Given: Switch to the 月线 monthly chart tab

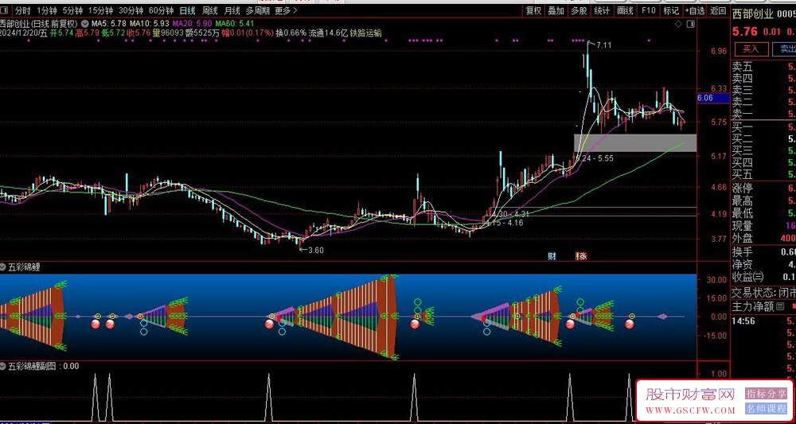Looking at the screenshot, I should click(x=232, y=10).
